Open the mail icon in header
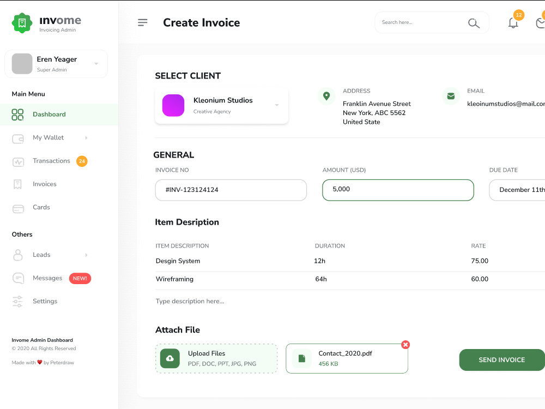The image size is (545, 409). (541, 23)
